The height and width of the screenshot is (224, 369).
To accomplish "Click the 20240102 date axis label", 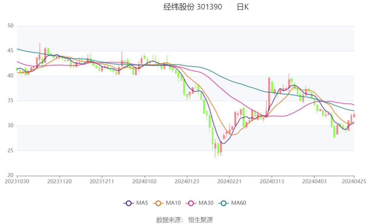I will pos(144,181).
